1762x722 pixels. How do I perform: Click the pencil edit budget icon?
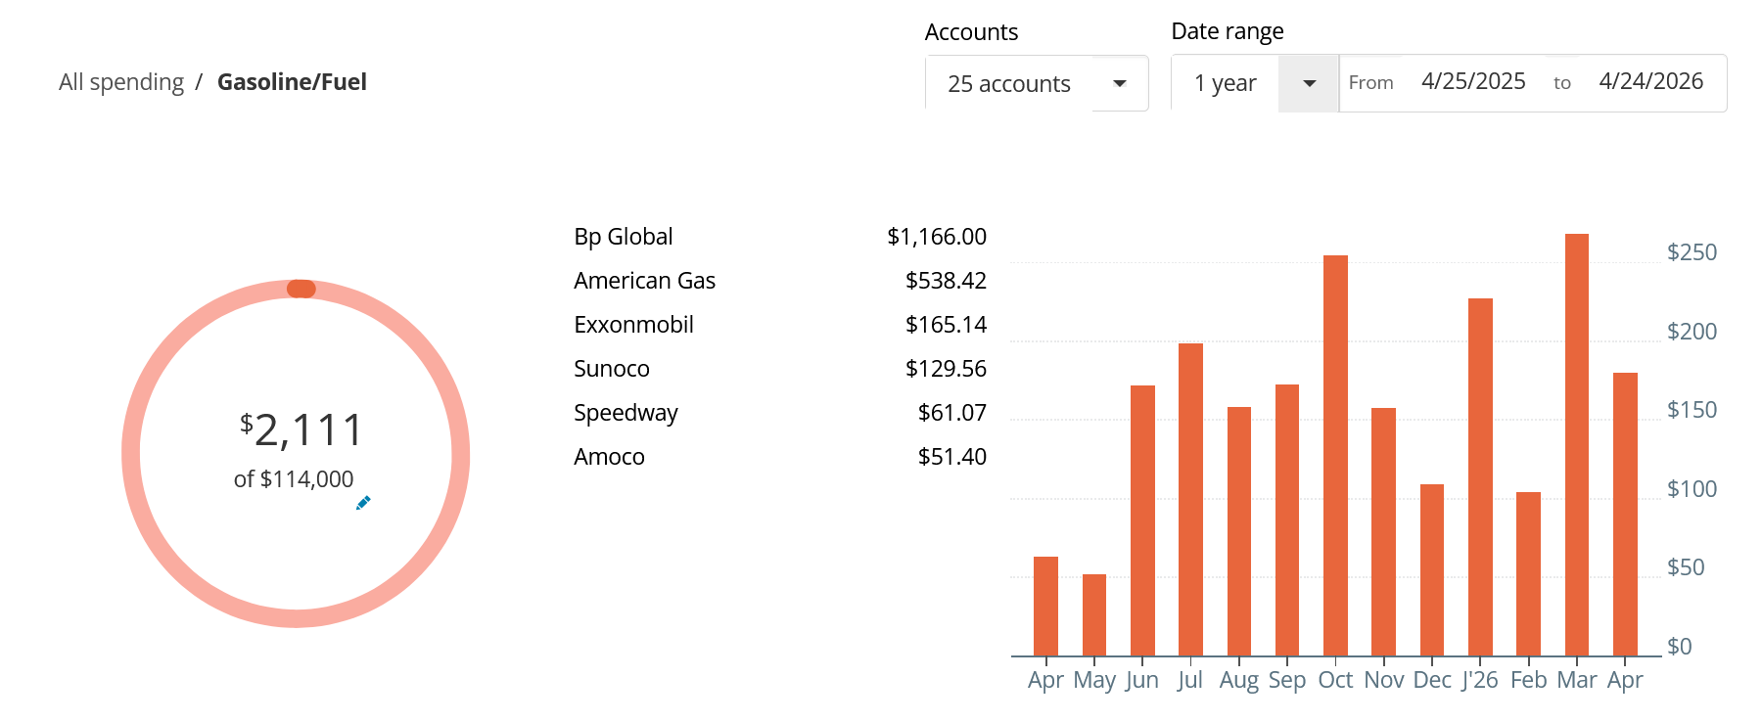363,503
